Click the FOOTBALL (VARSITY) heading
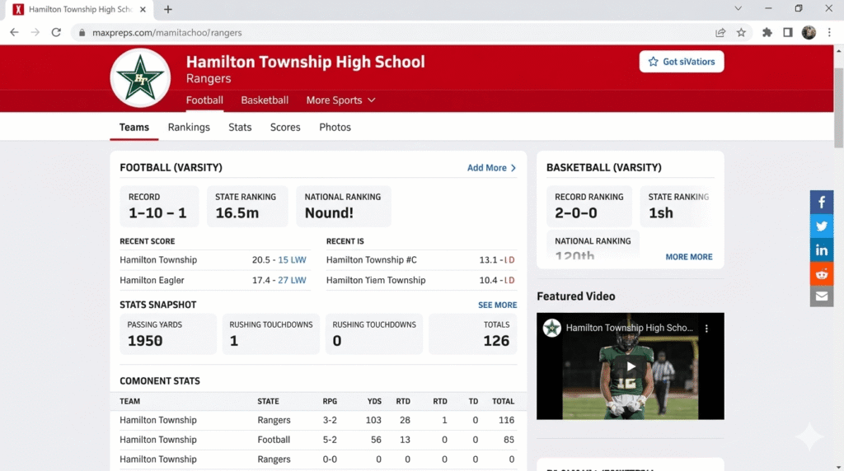Screen dimensions: 844x471 171,168
